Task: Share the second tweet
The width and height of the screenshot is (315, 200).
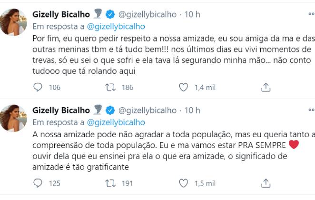Action: 266,183
